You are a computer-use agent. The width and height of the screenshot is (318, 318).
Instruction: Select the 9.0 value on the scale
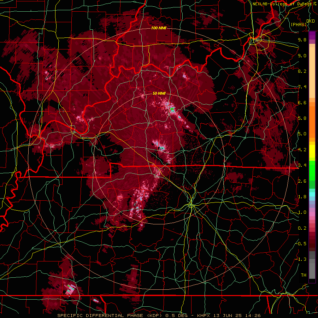coord(302,56)
